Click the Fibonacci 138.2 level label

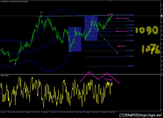pyautogui.click(x=130, y=50)
